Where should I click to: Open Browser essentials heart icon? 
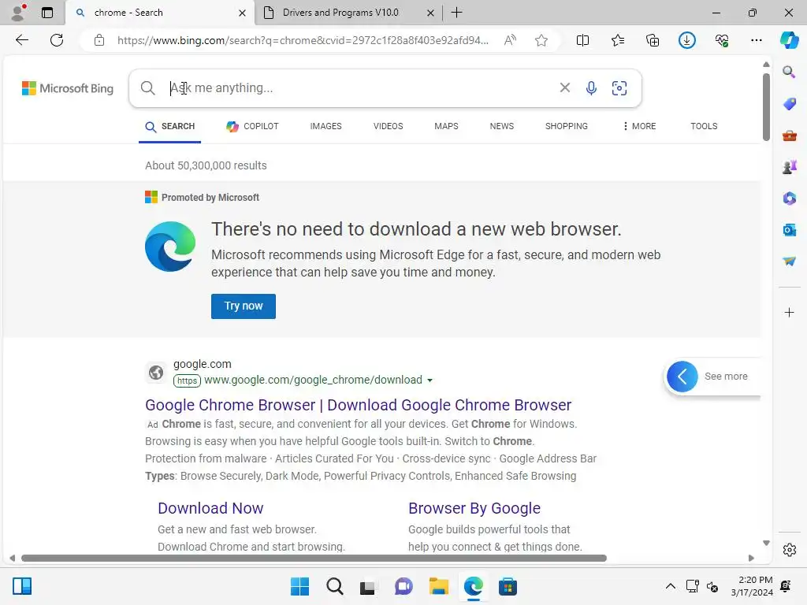pos(722,40)
